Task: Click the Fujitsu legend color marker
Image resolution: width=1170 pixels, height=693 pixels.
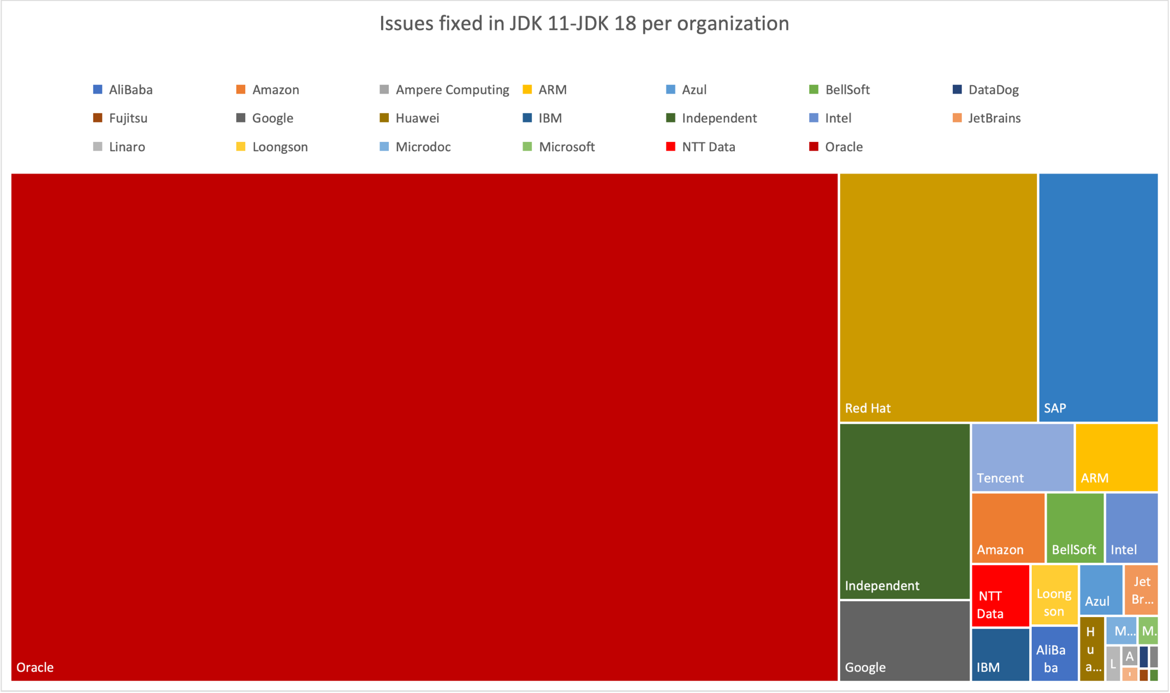Action: click(97, 118)
